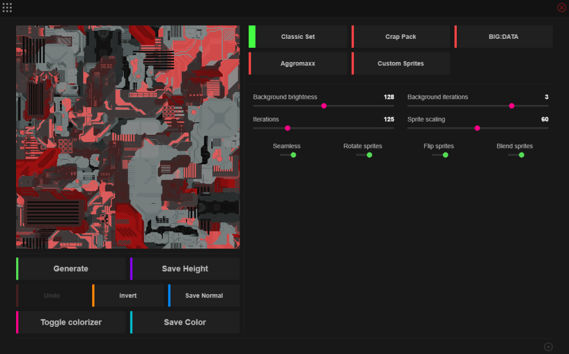569x354 pixels.
Task: Click the Background brightness slider handle
Action: point(323,105)
